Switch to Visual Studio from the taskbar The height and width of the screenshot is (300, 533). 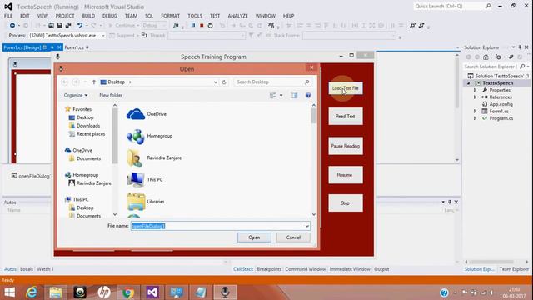click(x=152, y=292)
